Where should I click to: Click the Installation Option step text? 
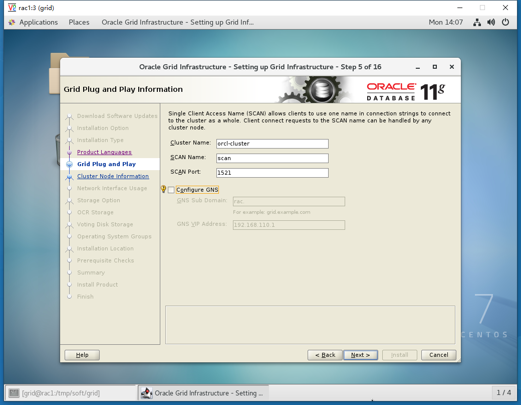click(103, 128)
